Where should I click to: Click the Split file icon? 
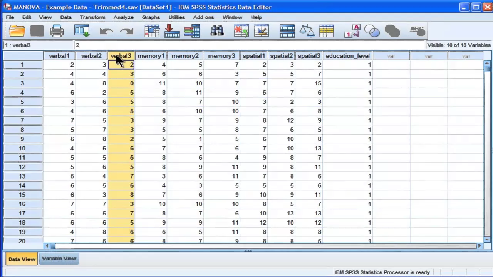pos(287,31)
